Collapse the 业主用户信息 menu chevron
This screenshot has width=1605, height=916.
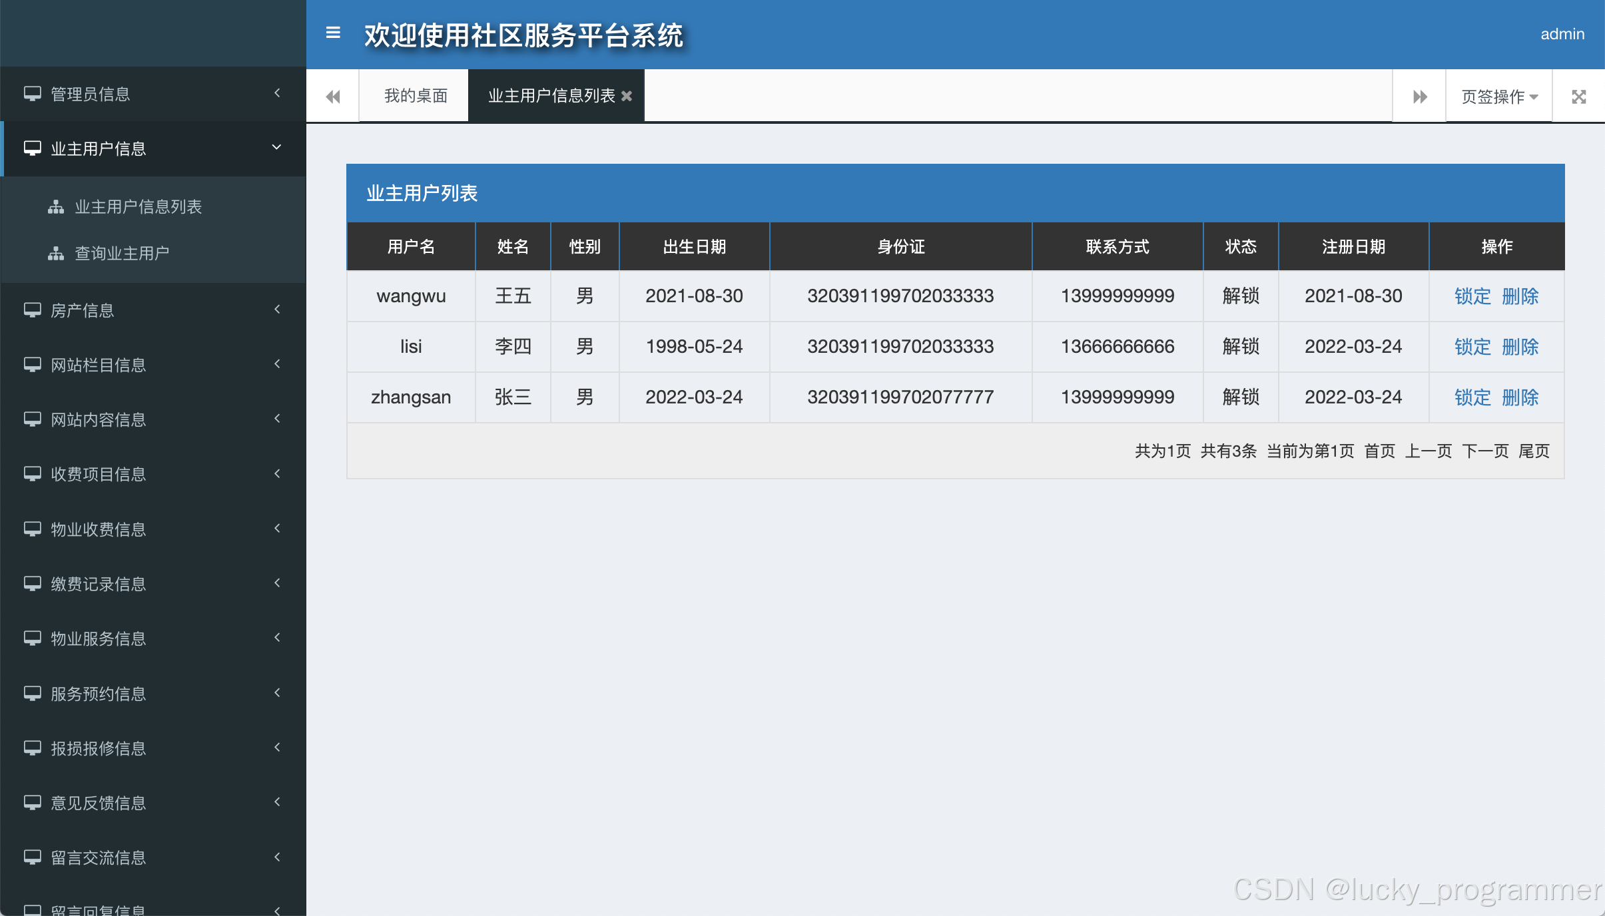[277, 147]
